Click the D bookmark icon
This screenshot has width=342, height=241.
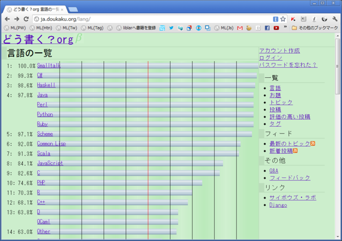(258, 28)
